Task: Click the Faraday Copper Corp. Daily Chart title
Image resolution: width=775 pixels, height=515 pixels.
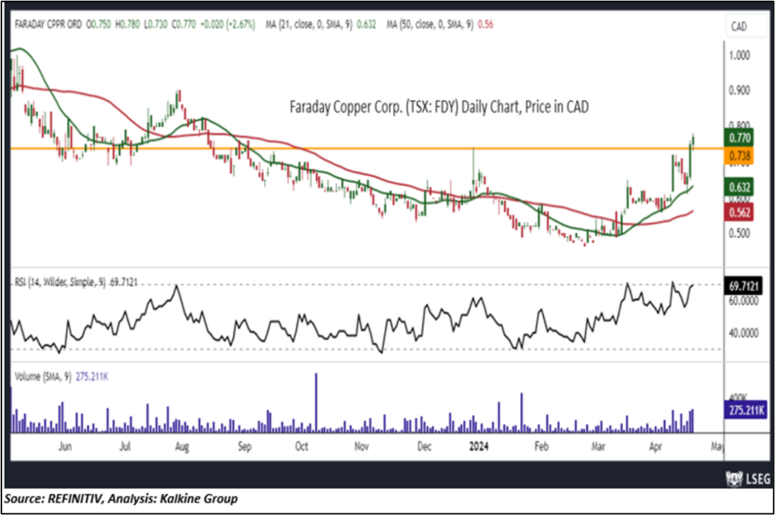Action: click(x=439, y=107)
